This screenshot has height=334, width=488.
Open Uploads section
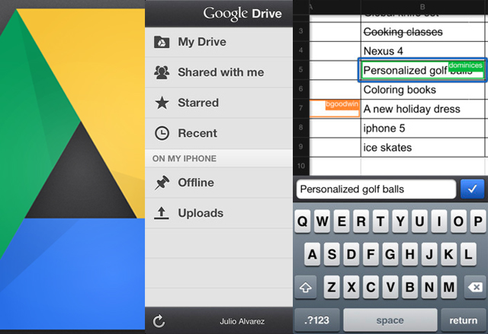coord(219,213)
